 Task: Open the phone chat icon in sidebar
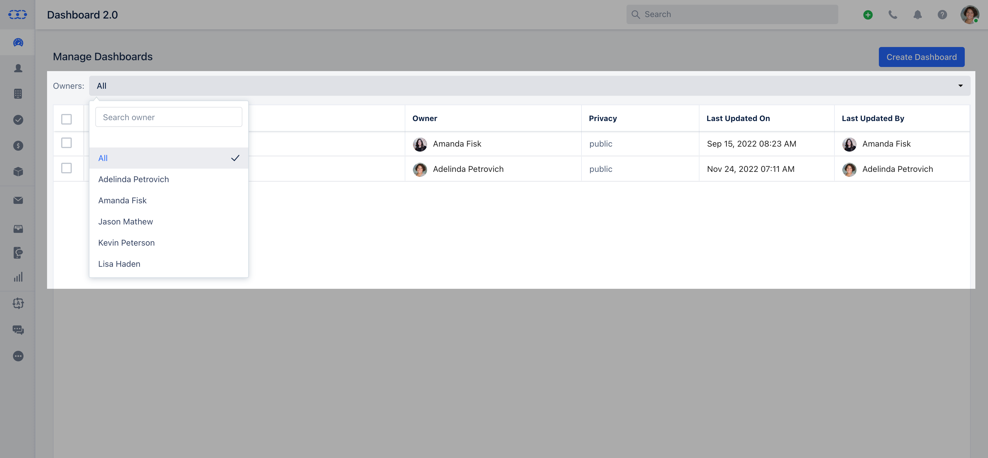pyautogui.click(x=18, y=253)
